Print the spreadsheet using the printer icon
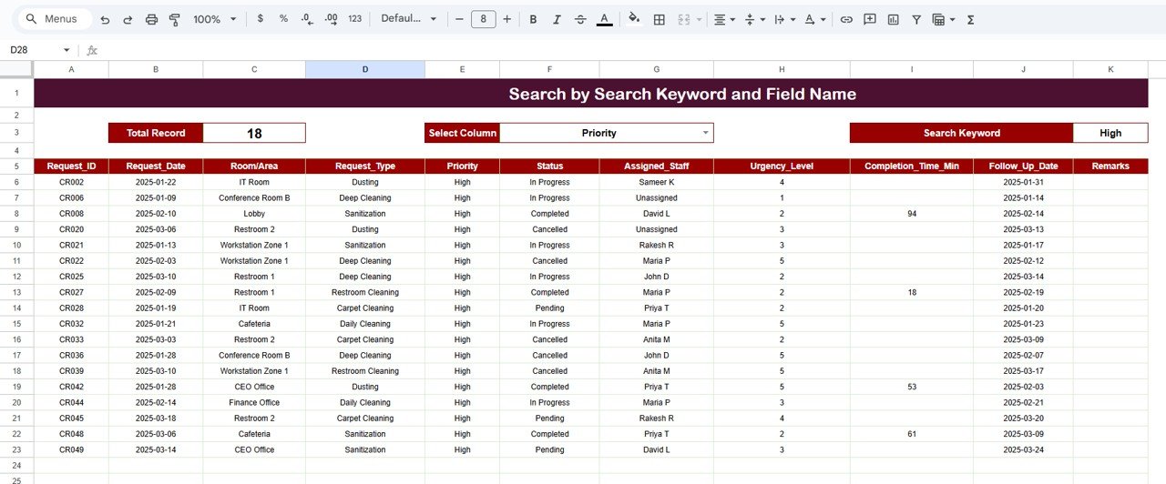1166x484 pixels. [151, 19]
